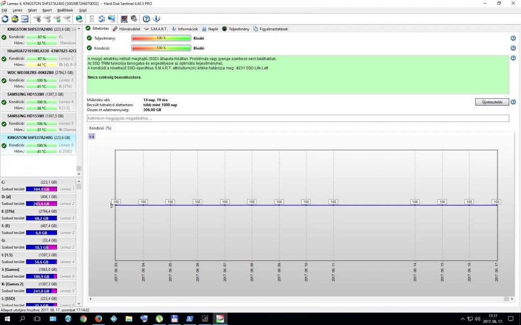
Task: Click the disk with green checkmark icon
Action: coord(57,19)
